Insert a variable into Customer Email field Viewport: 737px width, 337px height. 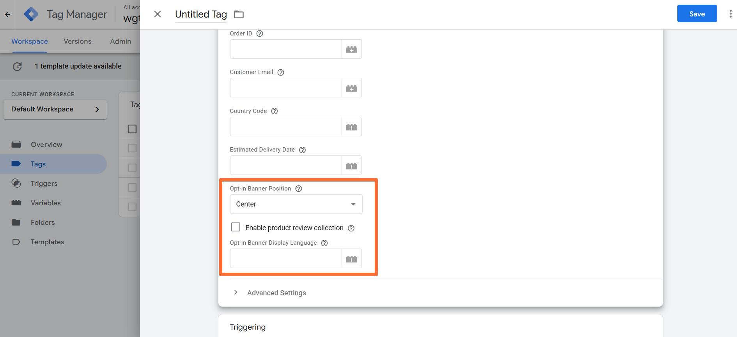(x=352, y=88)
